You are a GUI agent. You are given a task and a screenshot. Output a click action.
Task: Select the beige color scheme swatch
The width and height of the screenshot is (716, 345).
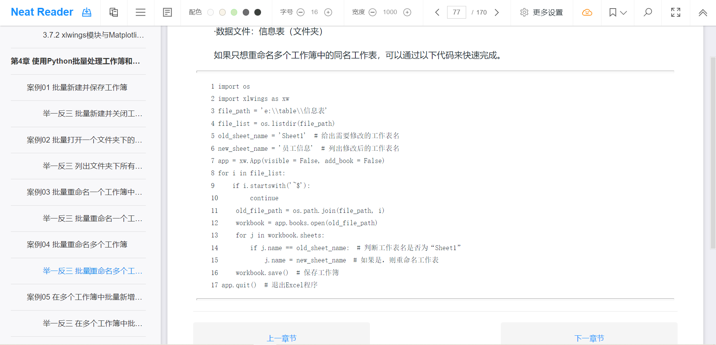[222, 12]
